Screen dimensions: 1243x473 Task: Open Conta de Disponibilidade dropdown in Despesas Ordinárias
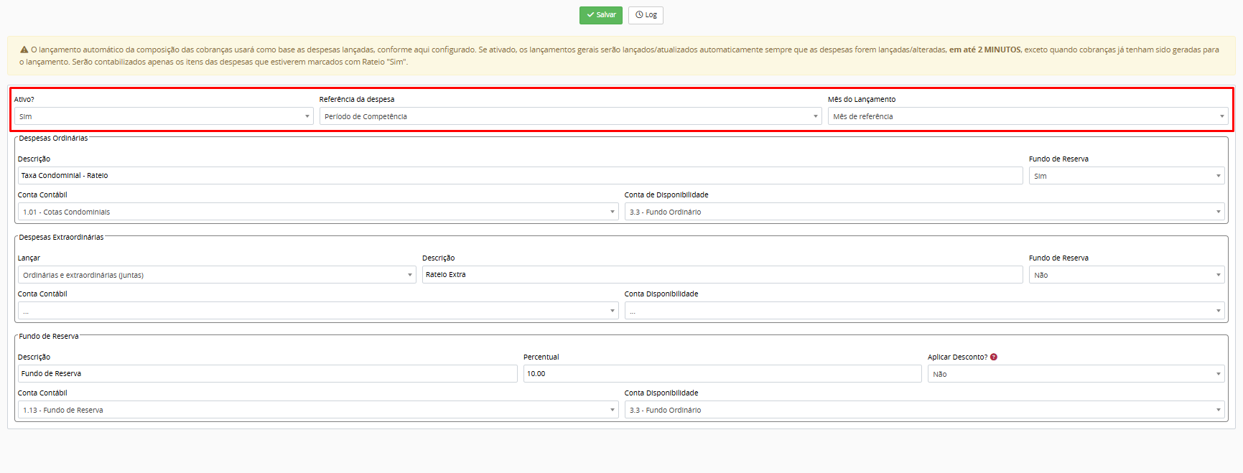click(924, 212)
